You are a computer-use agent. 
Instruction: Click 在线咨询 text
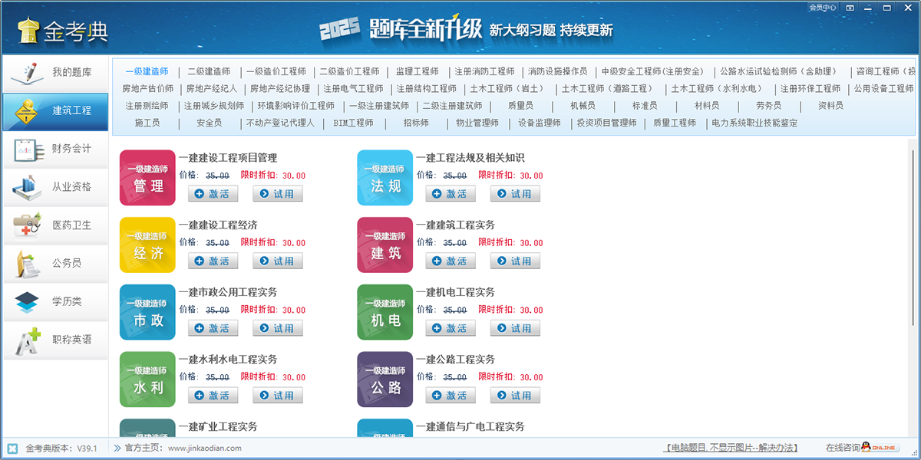tap(843, 448)
